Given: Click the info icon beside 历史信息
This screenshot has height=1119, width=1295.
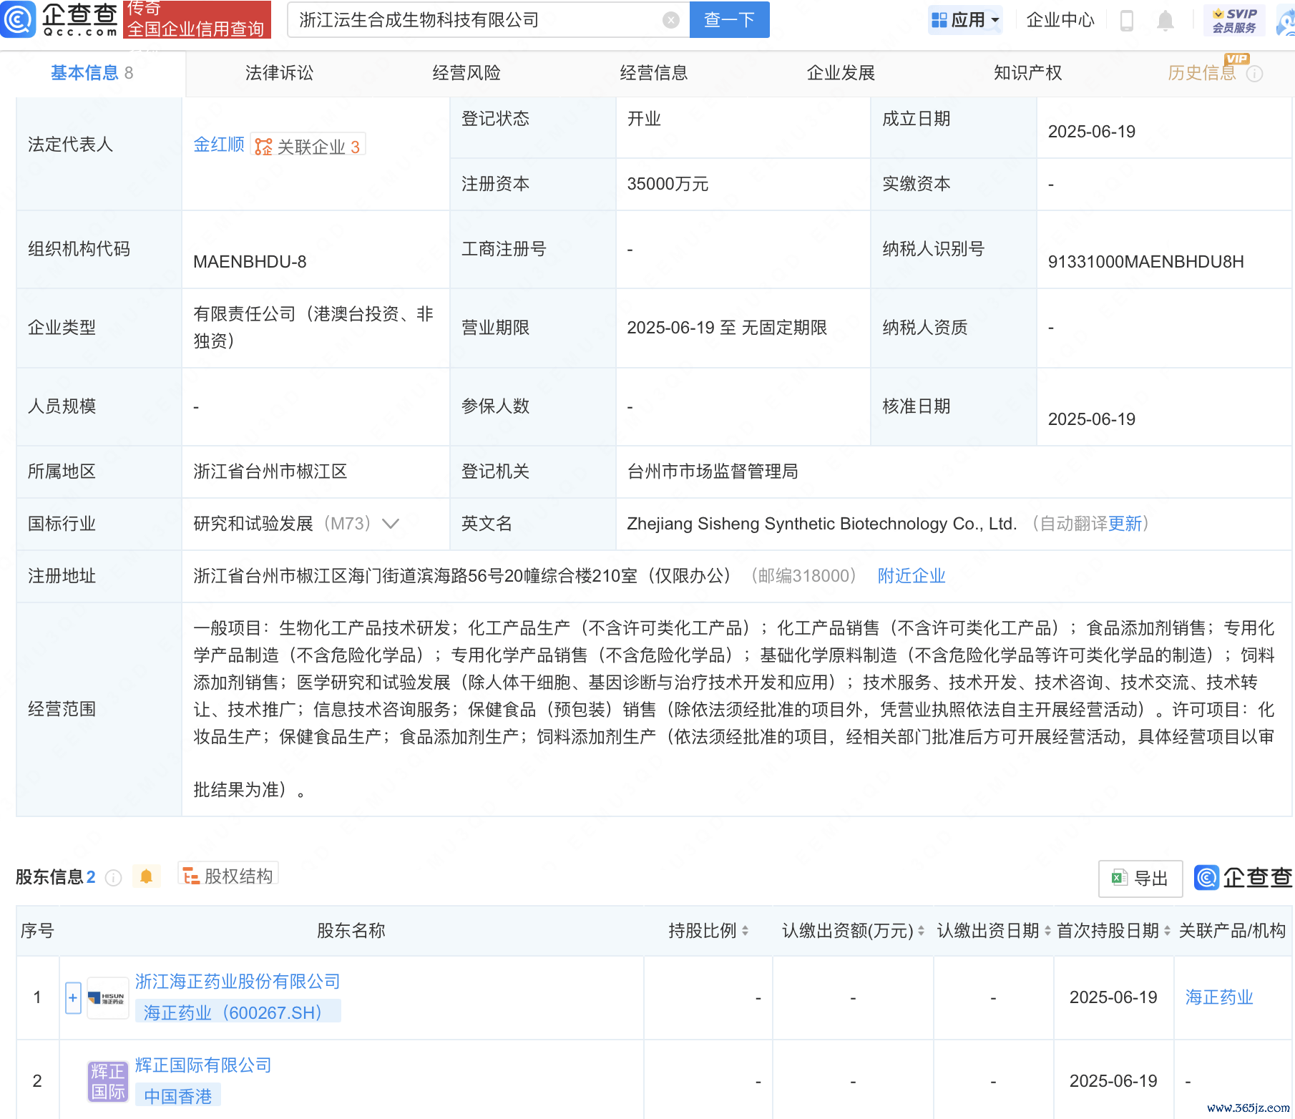Looking at the screenshot, I should [x=1255, y=74].
